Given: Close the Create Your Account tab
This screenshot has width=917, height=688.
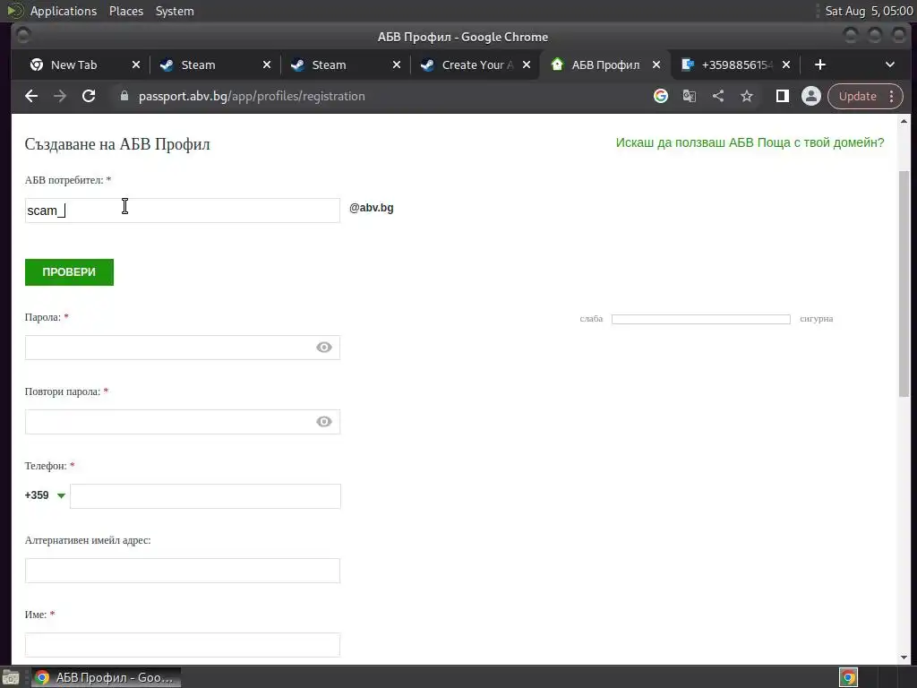Looking at the screenshot, I should pos(527,64).
